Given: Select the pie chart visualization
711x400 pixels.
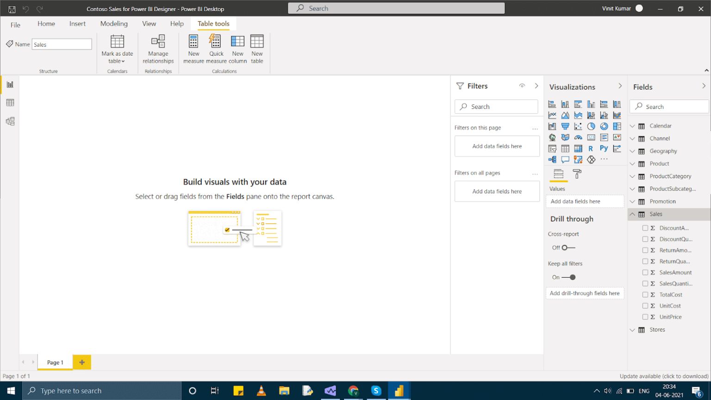Looking at the screenshot, I should coord(591,126).
